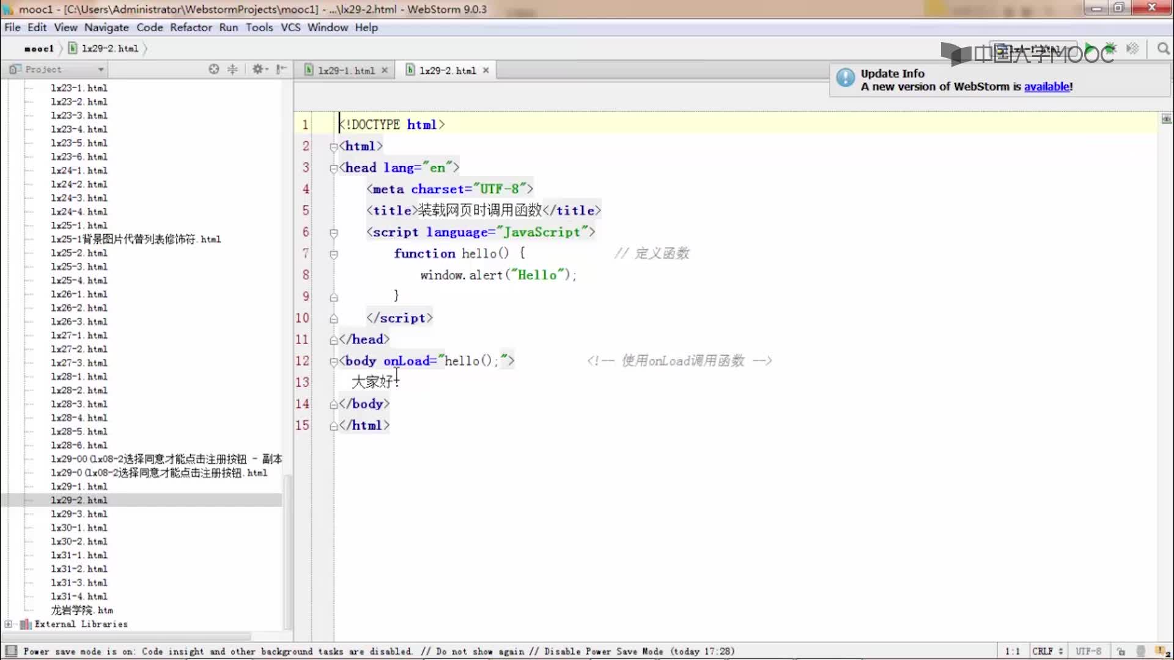Open the Refactor menu
Image resolution: width=1174 pixels, height=660 pixels.
click(191, 28)
